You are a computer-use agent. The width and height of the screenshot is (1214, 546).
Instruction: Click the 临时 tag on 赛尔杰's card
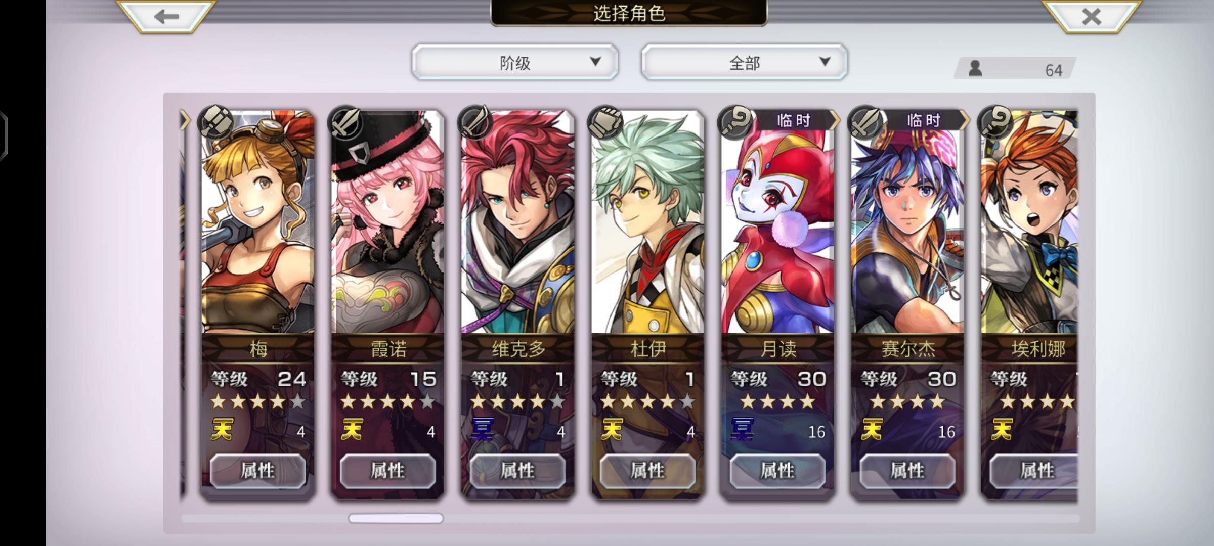coord(924,120)
